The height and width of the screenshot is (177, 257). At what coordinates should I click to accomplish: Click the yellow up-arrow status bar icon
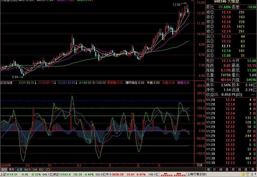click(243, 174)
